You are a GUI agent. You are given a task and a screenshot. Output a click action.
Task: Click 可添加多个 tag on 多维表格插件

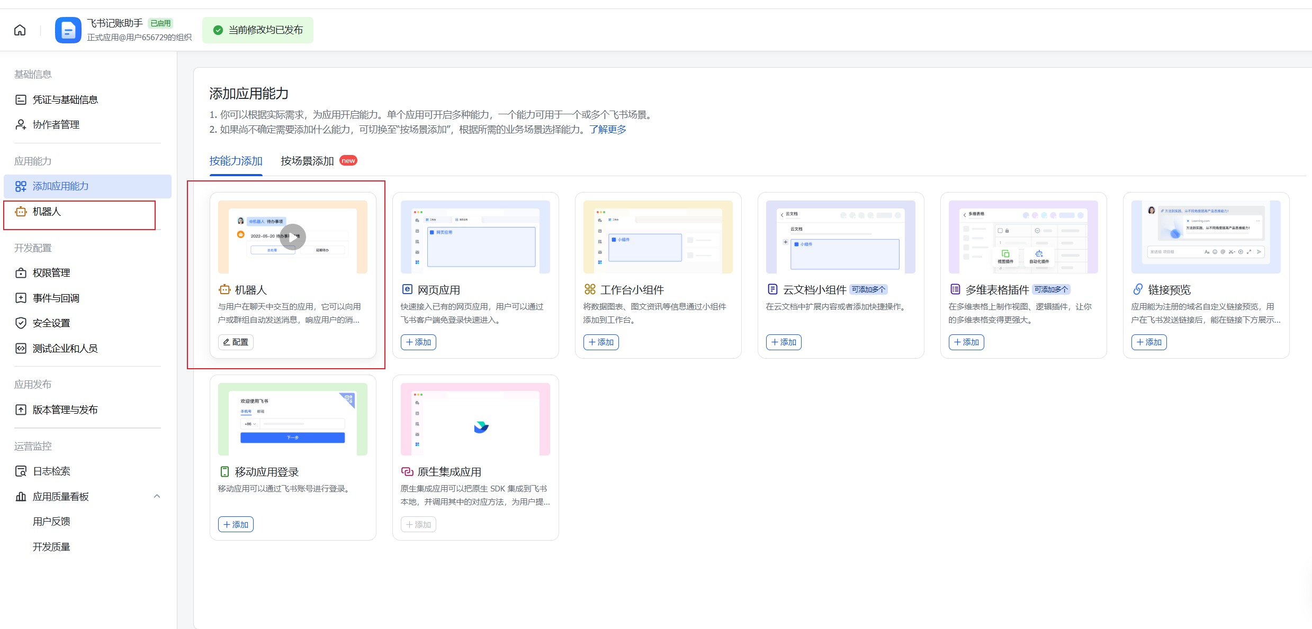pyautogui.click(x=1052, y=289)
